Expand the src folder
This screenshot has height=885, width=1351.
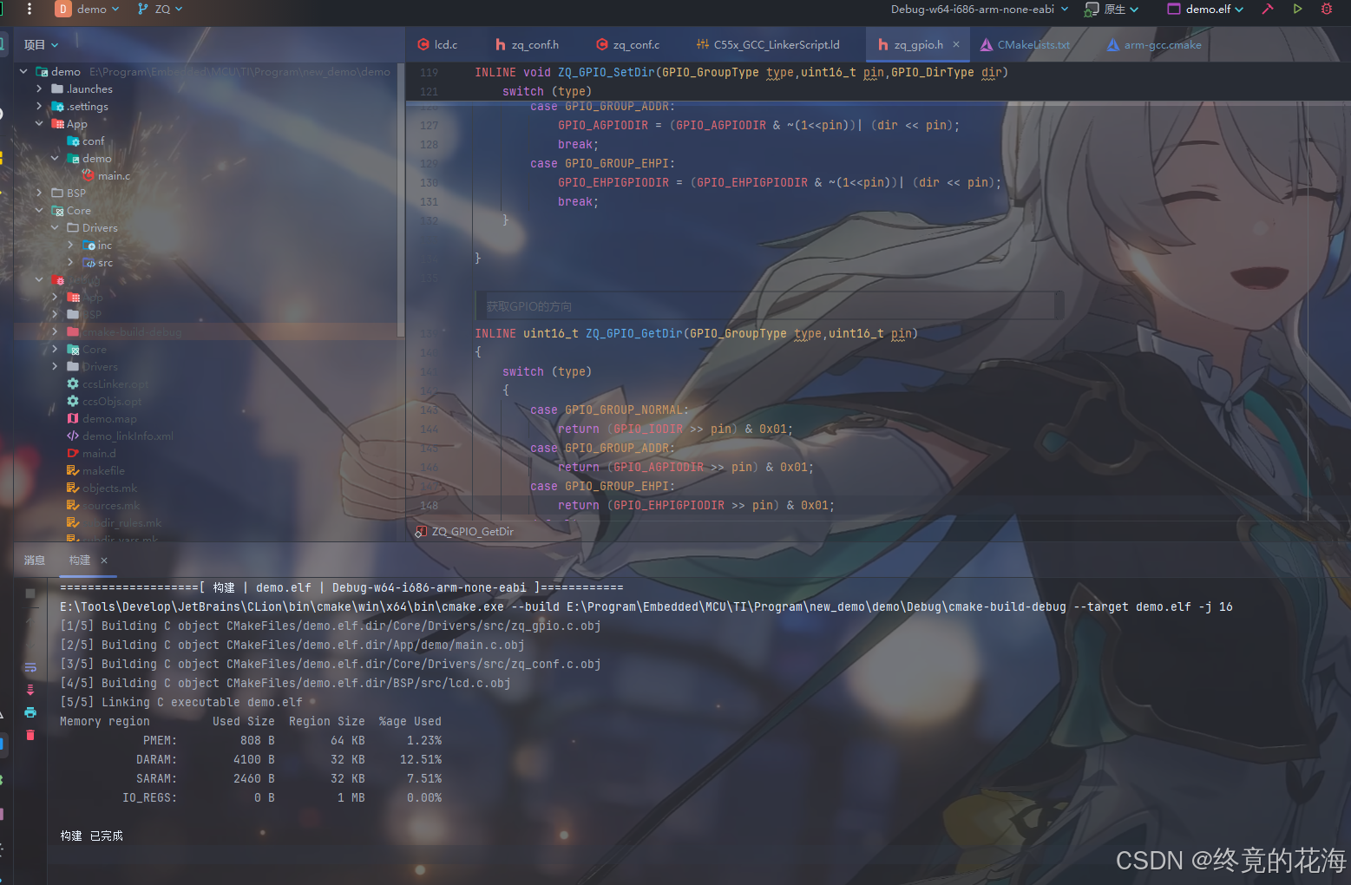click(70, 262)
